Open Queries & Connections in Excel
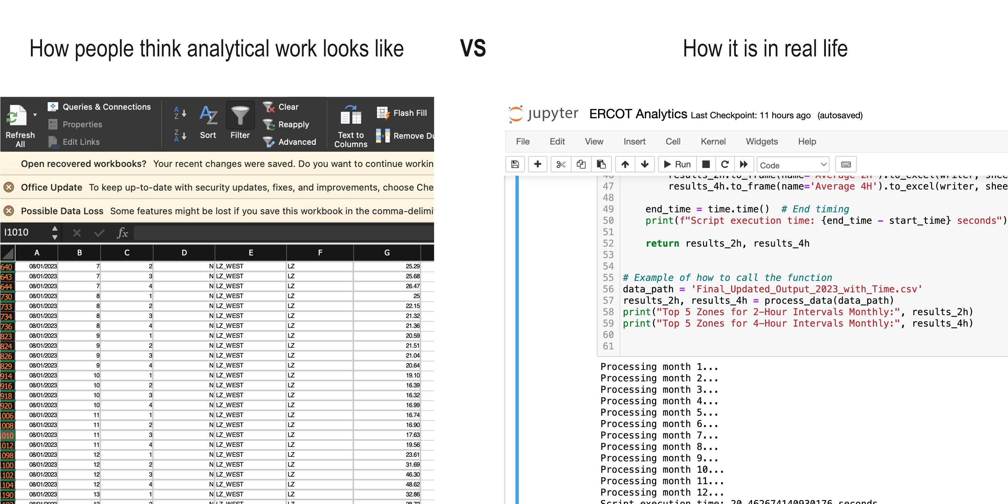Image resolution: width=1008 pixels, height=504 pixels. click(99, 107)
